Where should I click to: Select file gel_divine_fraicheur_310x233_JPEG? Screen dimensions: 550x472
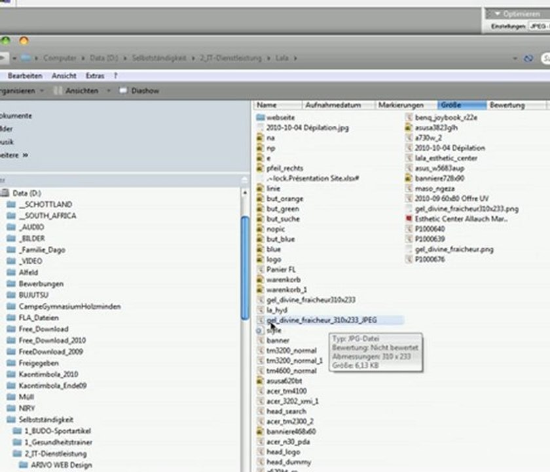coord(321,320)
